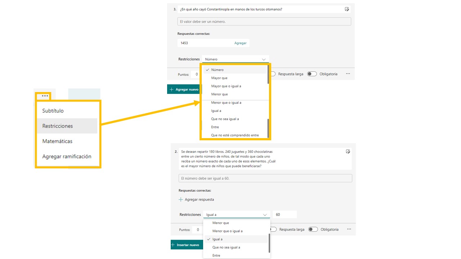Click the three-dots icon above the Subtítulo menu
The image size is (461, 259).
[45, 96]
